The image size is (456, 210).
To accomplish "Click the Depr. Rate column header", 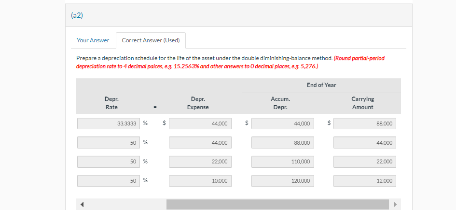I will pyautogui.click(x=111, y=103).
